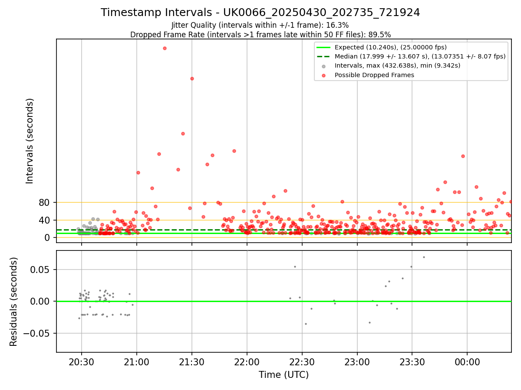521x390 pixels.
Task: Click the 40 tick label on intervals axis
Action: 45,220
